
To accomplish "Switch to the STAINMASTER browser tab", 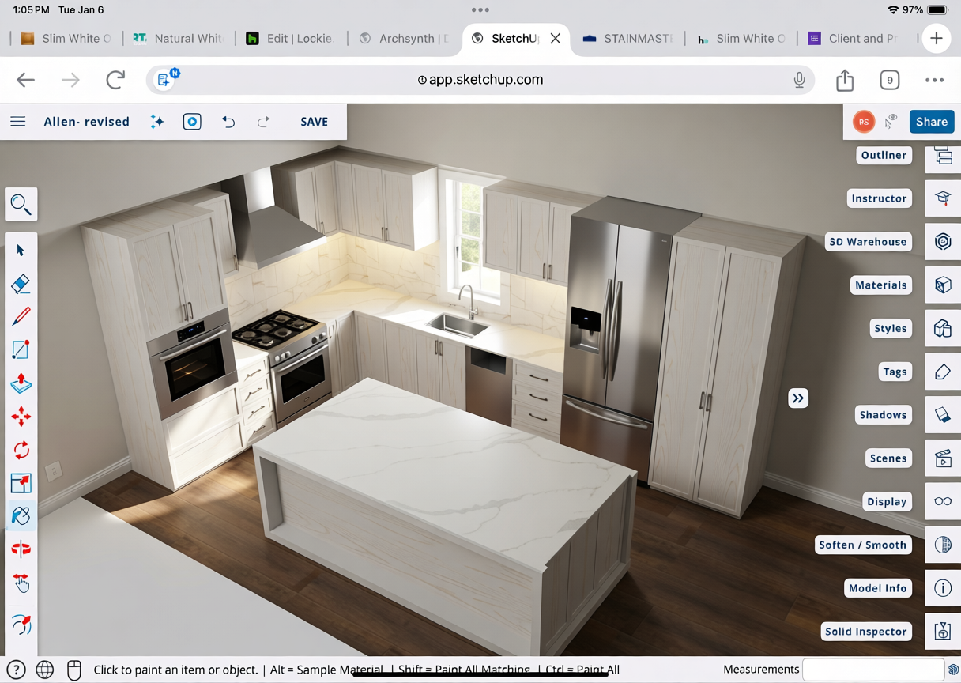I will click(x=628, y=39).
